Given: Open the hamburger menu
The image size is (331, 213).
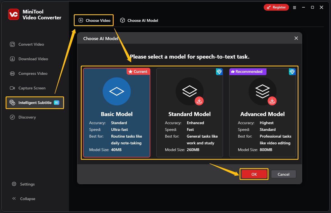Looking at the screenshot, I should pyautogui.click(x=295, y=8).
